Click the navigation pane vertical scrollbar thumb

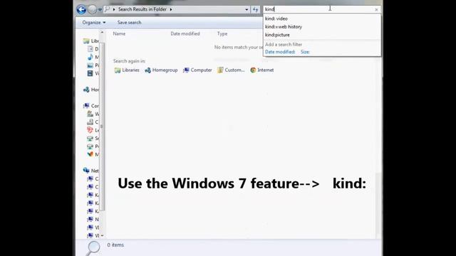[x=102, y=127]
